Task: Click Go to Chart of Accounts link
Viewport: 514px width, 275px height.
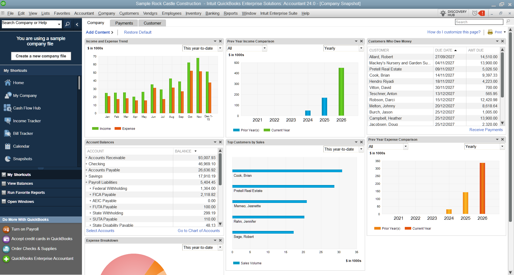Action: point(199,231)
